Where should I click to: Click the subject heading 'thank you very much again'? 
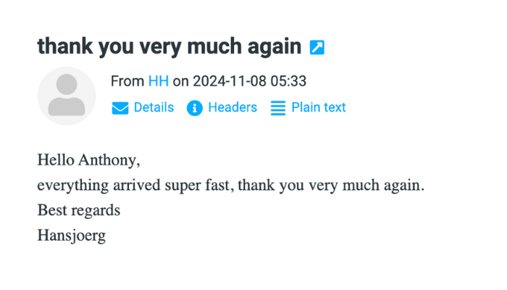pyautogui.click(x=169, y=46)
